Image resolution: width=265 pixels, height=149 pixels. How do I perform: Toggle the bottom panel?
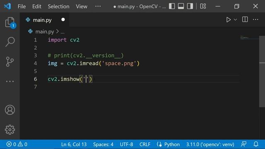pos(181,6)
